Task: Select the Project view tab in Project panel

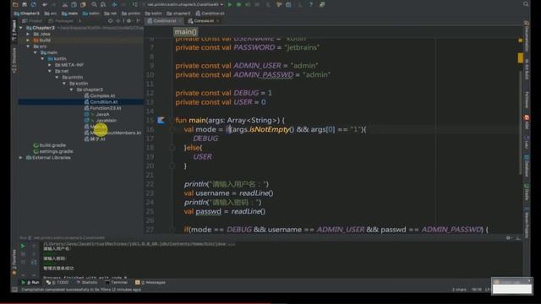Action: point(32,21)
